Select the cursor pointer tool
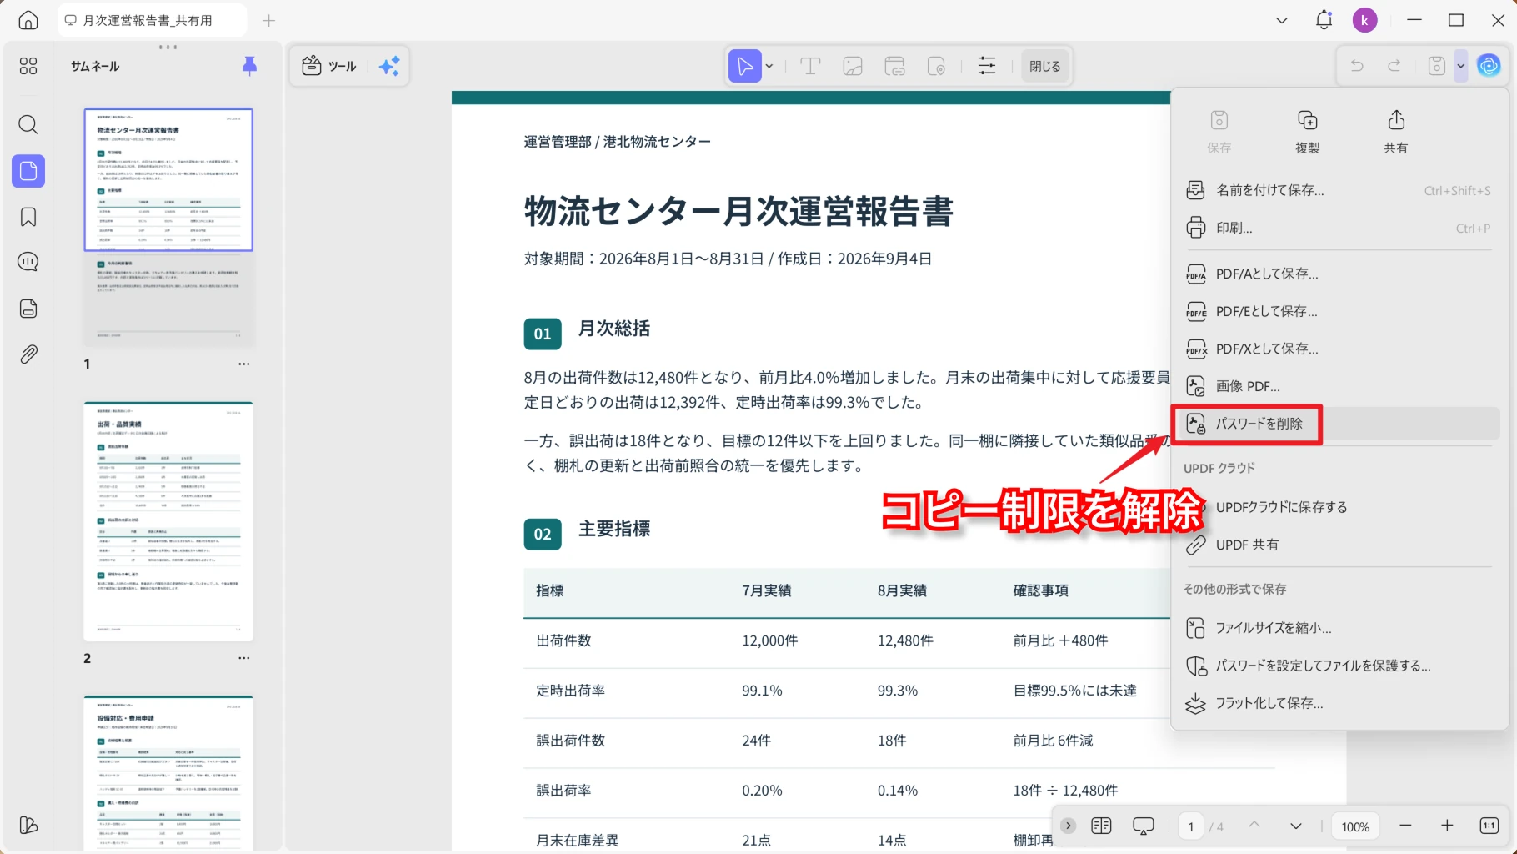Image resolution: width=1517 pixels, height=854 pixels. 745,66
